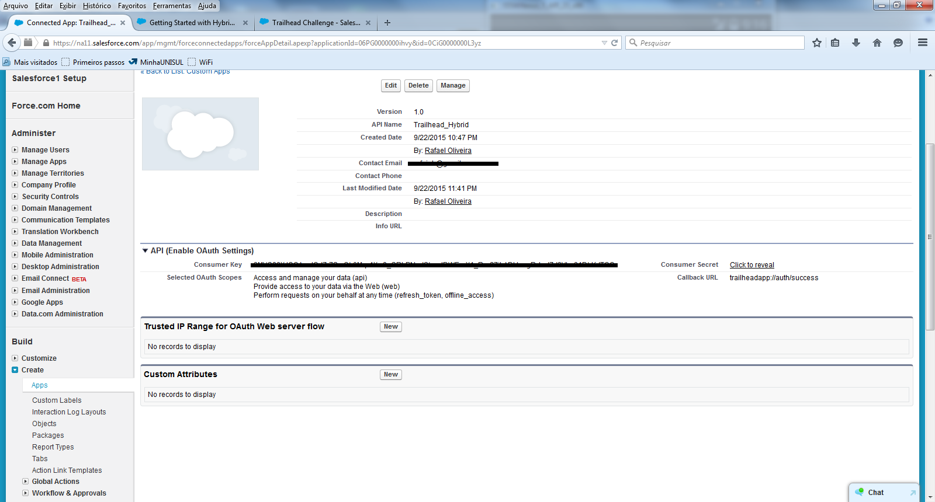
Task: Open Rafael Oliveira link under Created Date
Action: [x=448, y=151]
